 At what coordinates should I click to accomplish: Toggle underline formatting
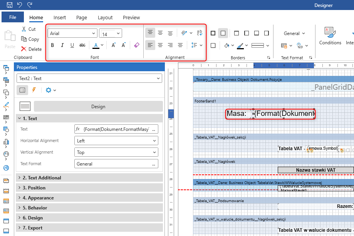click(x=72, y=45)
